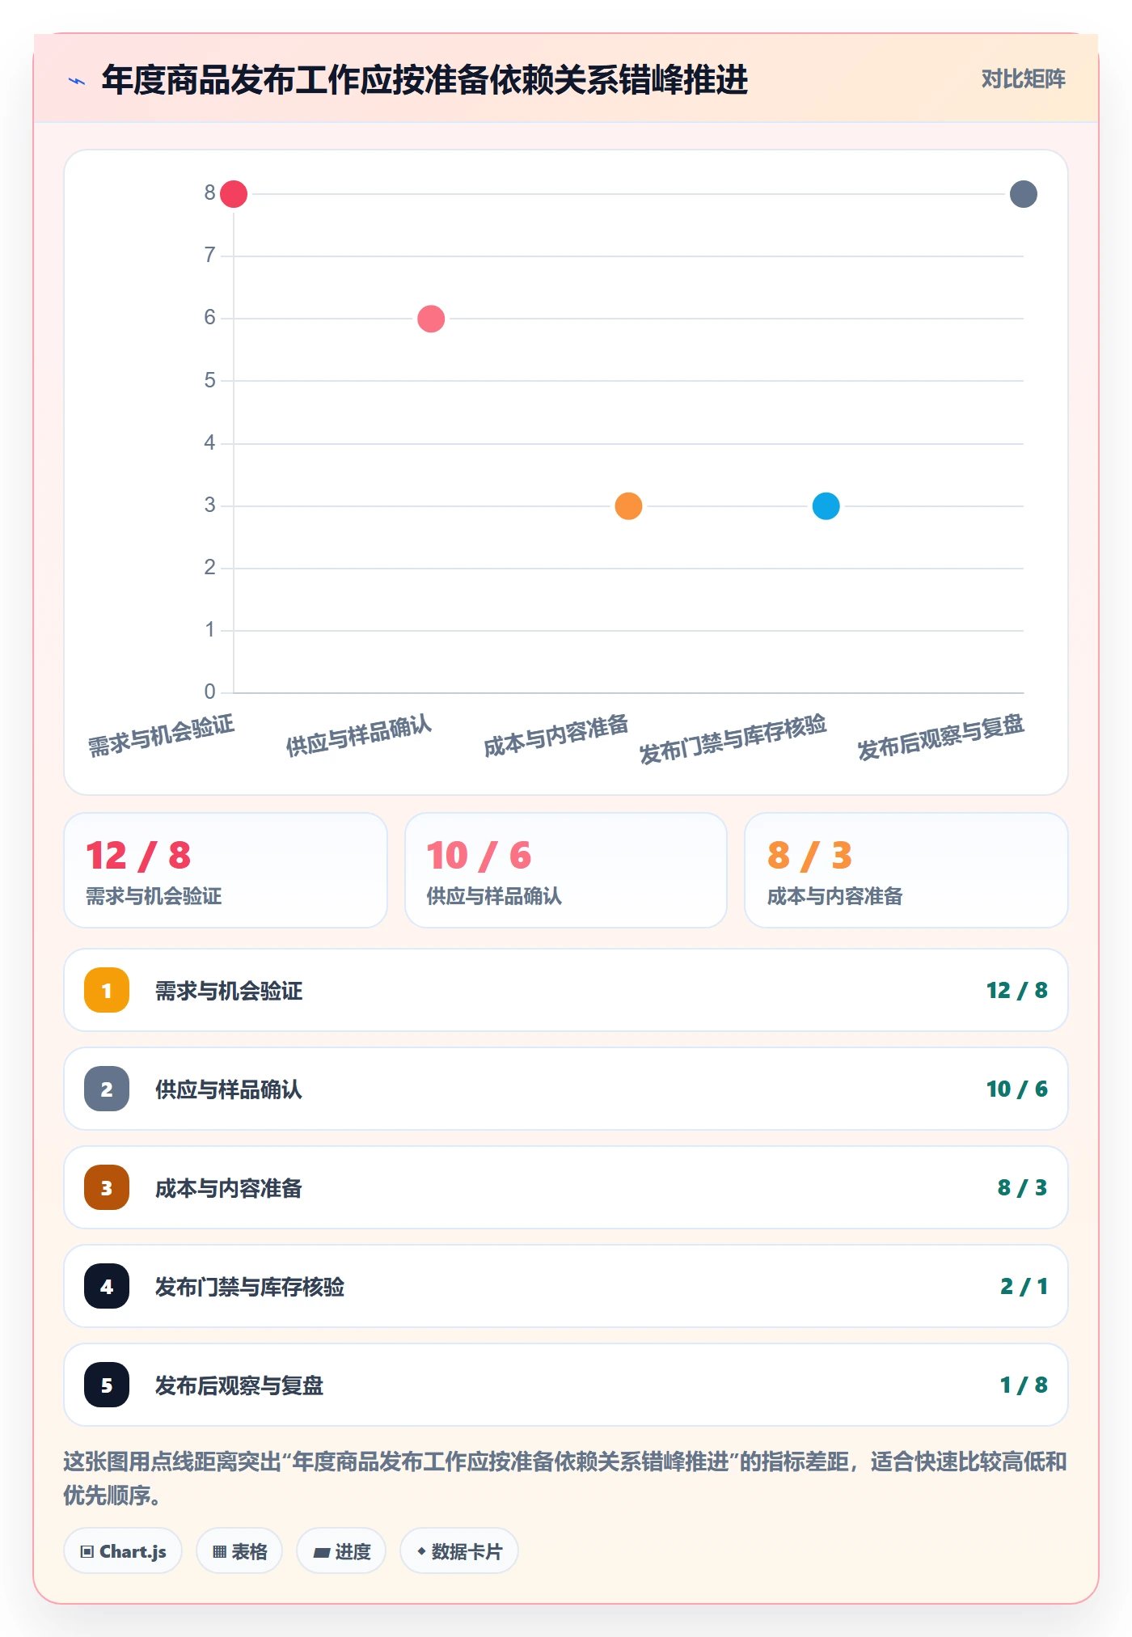Click the y-axis tick label 7
This screenshot has height=1637, width=1132.
point(210,256)
